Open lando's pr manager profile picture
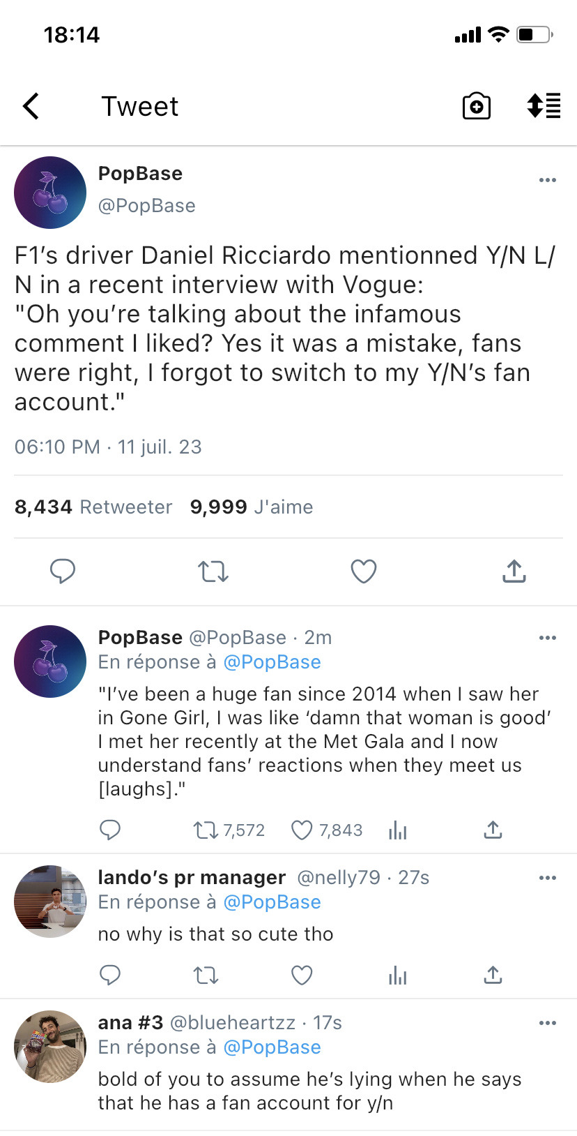 [x=50, y=902]
